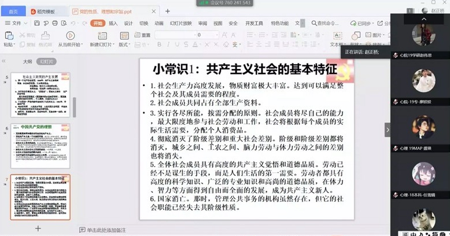Click the Format Painter brush icon
This screenshot has width=450, height=236.
point(46,36)
